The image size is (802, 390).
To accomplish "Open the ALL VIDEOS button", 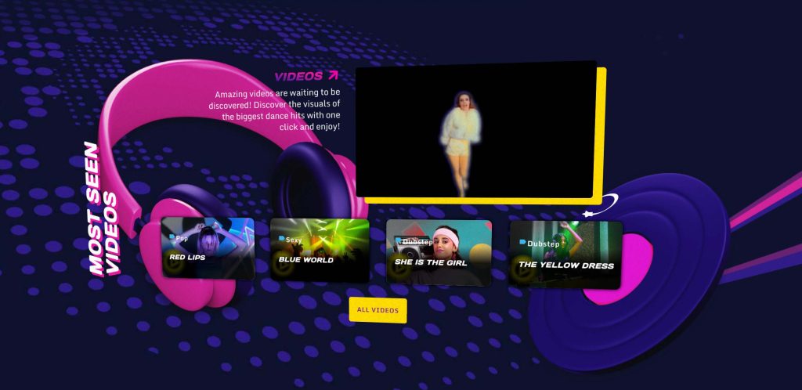I will tap(378, 310).
